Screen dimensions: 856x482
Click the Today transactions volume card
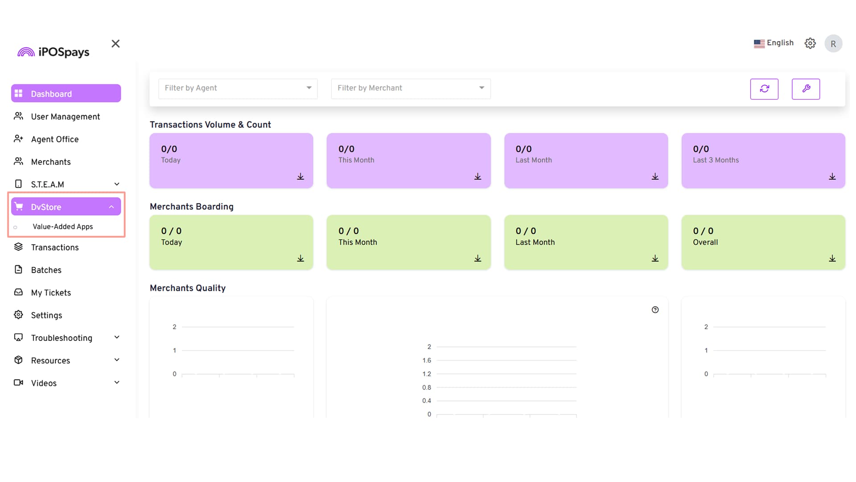point(231,161)
